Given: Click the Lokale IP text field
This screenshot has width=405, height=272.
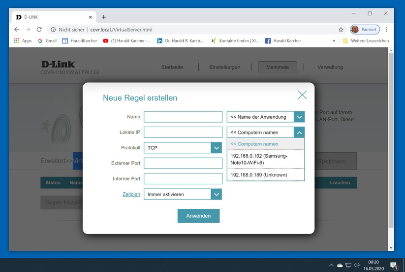Looking at the screenshot, I should point(183,132).
